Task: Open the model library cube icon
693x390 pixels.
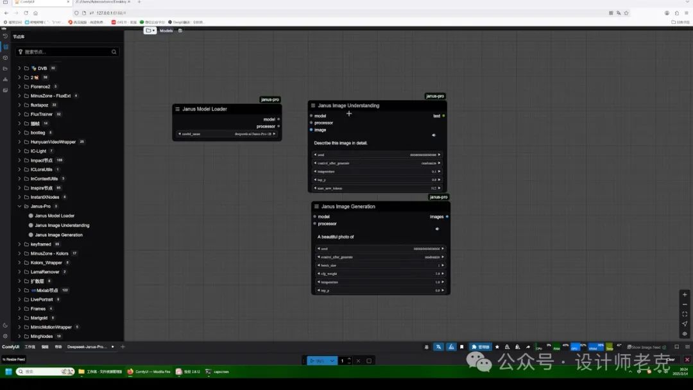Action: coord(5,58)
